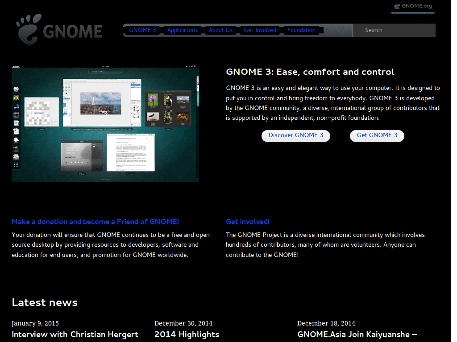Click the GNOME.org button at top right
The image size is (457, 342).
tap(412, 6)
